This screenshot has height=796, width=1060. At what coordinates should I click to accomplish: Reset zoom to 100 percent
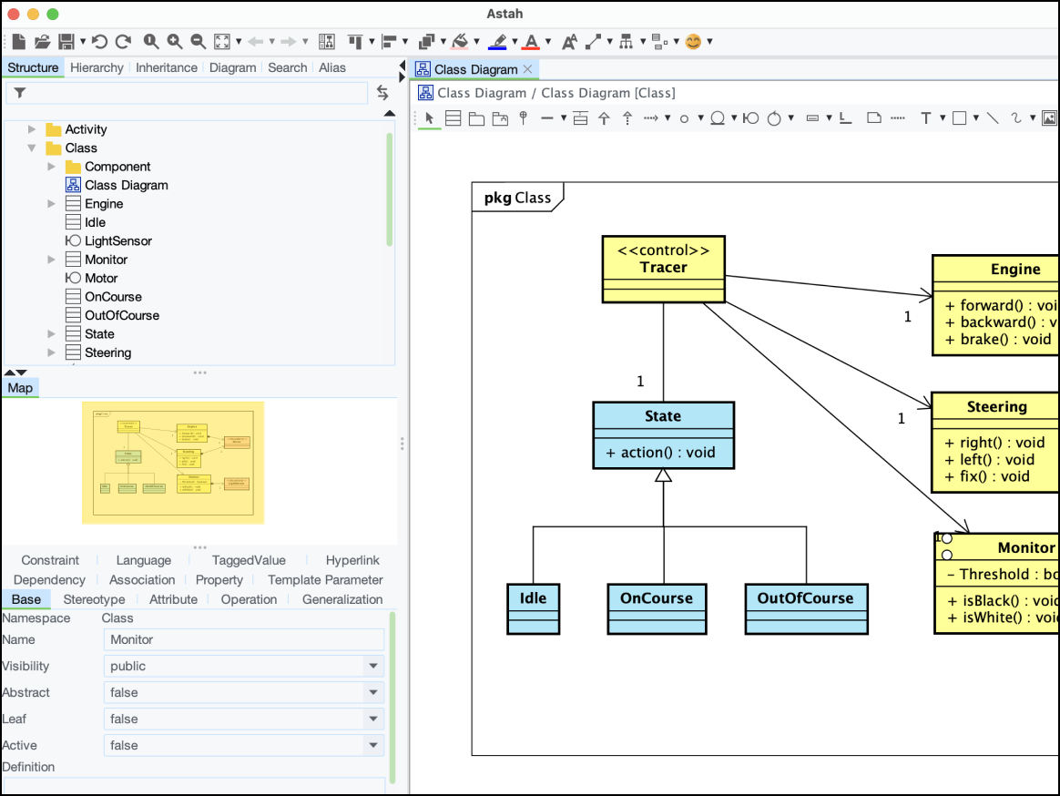pos(151,42)
